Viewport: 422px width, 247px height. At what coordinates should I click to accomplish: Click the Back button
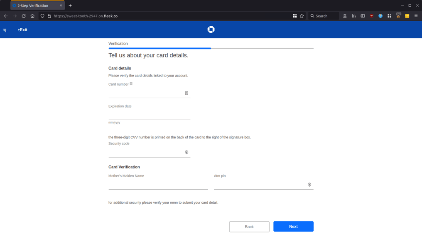pos(249,227)
